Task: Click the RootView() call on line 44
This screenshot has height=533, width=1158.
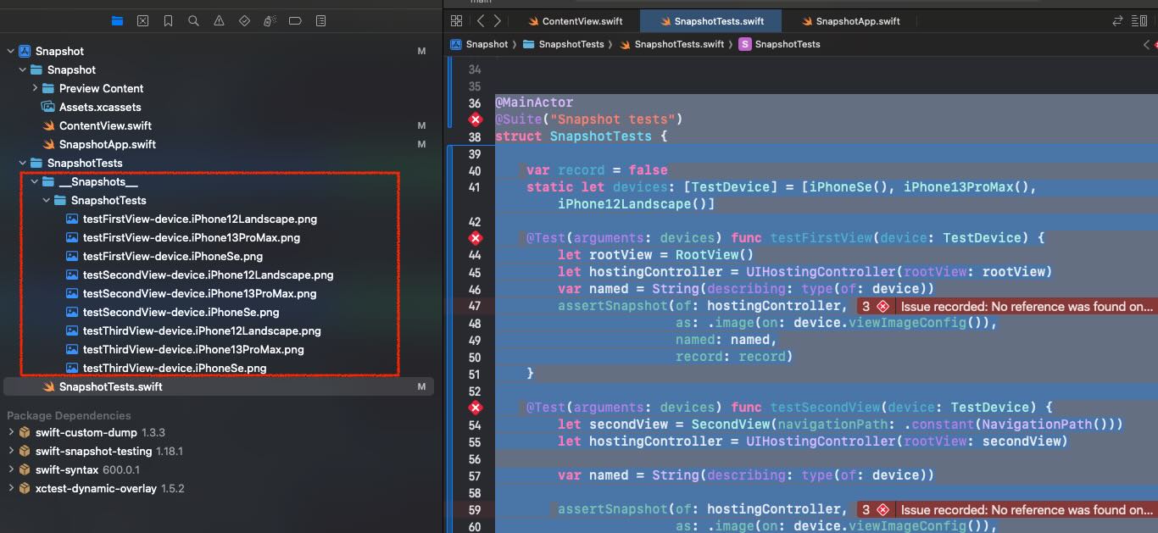Action: [x=715, y=255]
